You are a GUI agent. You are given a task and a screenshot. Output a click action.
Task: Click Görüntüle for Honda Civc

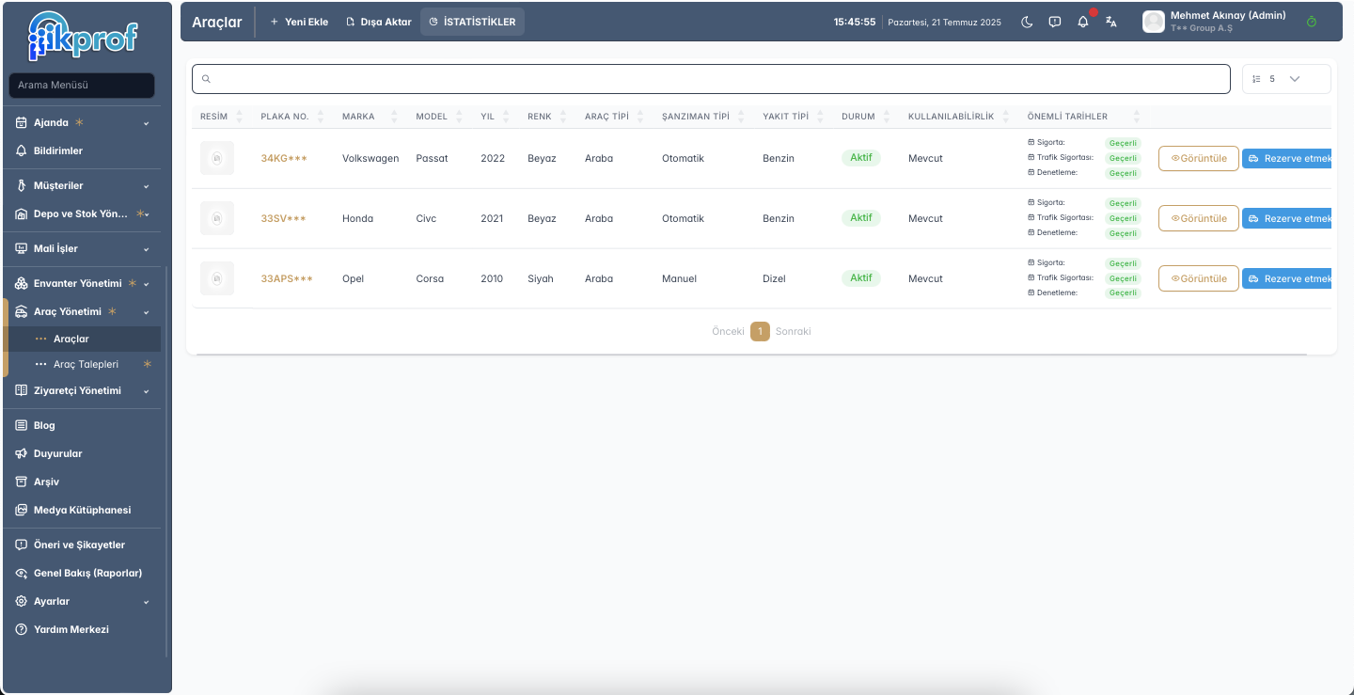1198,218
